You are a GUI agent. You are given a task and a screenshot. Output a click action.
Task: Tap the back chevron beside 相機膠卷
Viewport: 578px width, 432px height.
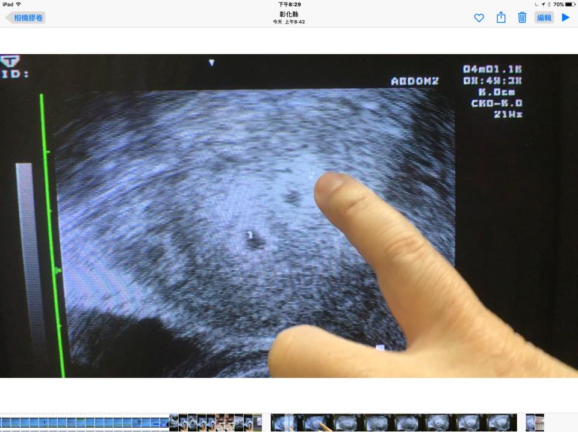(9, 18)
